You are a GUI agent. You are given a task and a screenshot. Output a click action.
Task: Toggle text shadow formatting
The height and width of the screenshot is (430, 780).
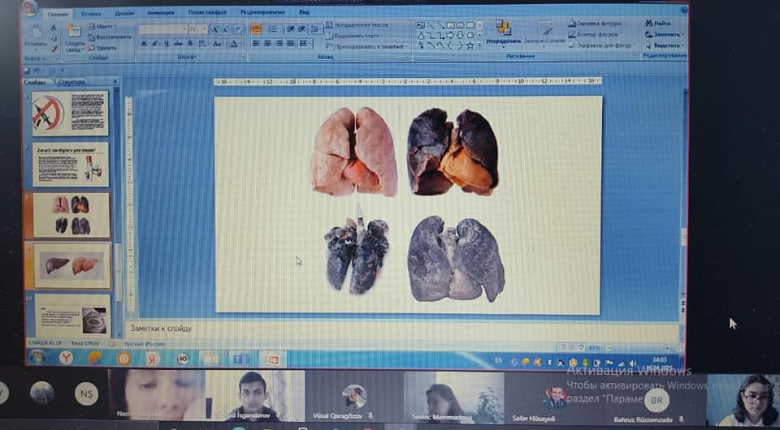point(190,44)
